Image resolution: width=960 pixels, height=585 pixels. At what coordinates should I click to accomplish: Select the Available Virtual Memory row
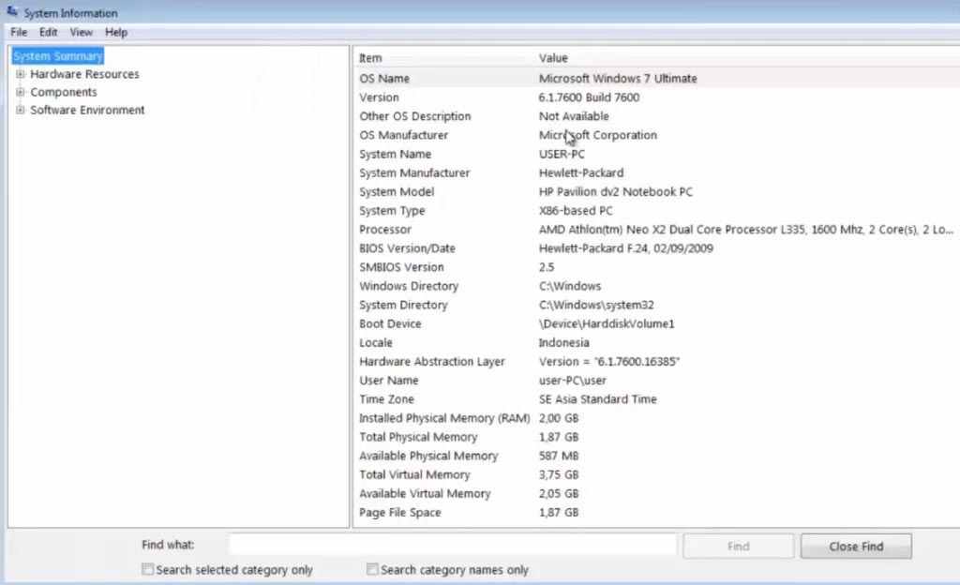tap(656, 494)
